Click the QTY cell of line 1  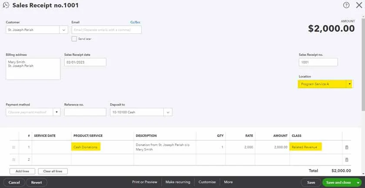click(211, 147)
